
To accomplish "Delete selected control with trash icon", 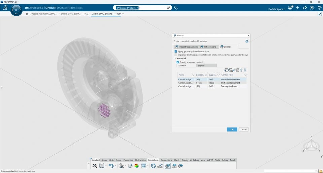I will [238, 70].
